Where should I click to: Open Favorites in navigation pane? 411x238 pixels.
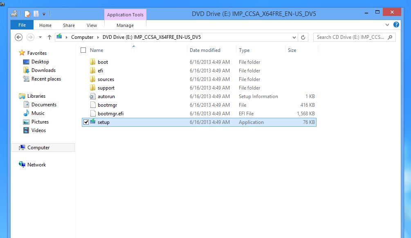click(37, 53)
